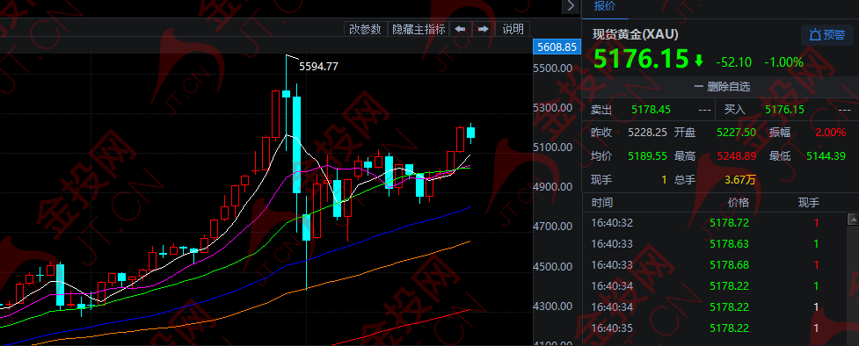Click the total volume 3.67万

[740, 179]
